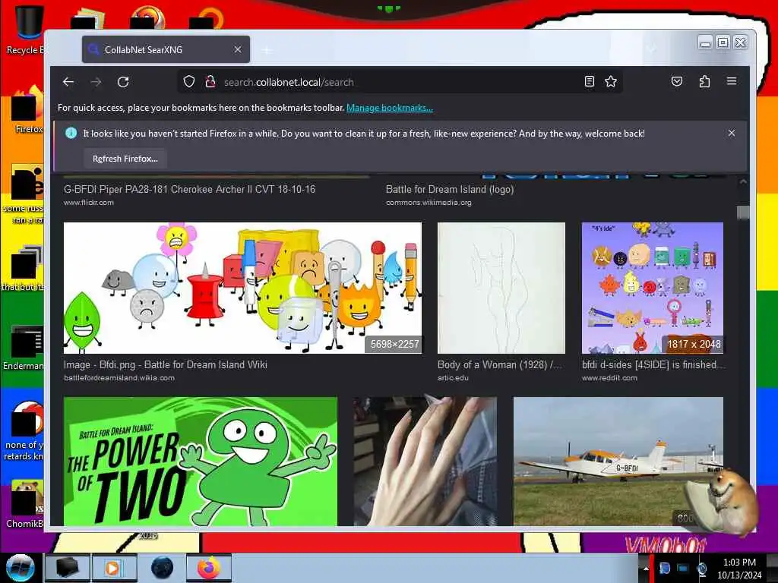Open the extensions puzzle icon
This screenshot has width=778, height=583.
pos(704,82)
